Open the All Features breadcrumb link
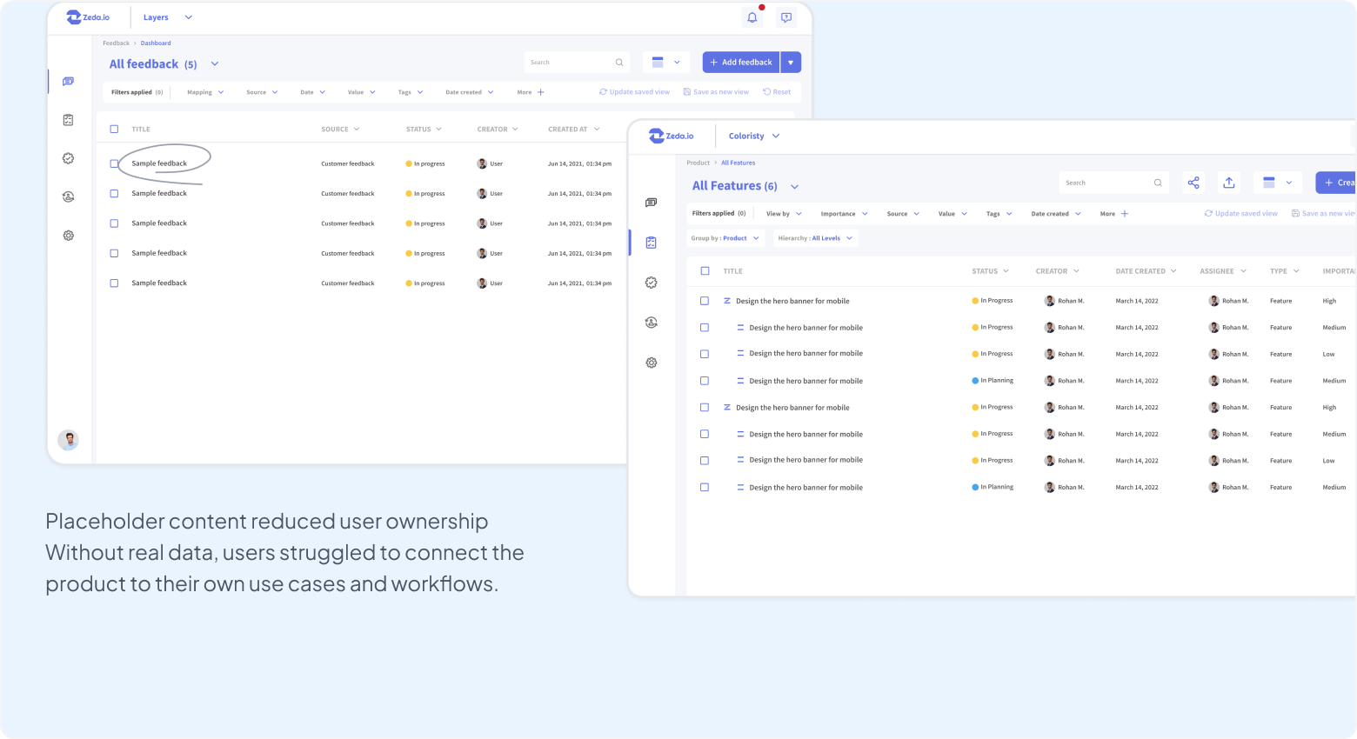 (738, 163)
